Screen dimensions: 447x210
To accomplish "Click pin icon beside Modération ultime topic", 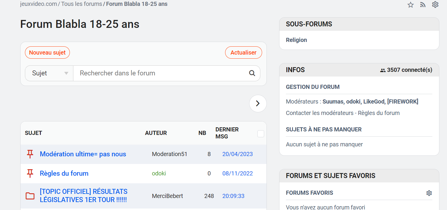I will [x=30, y=154].
